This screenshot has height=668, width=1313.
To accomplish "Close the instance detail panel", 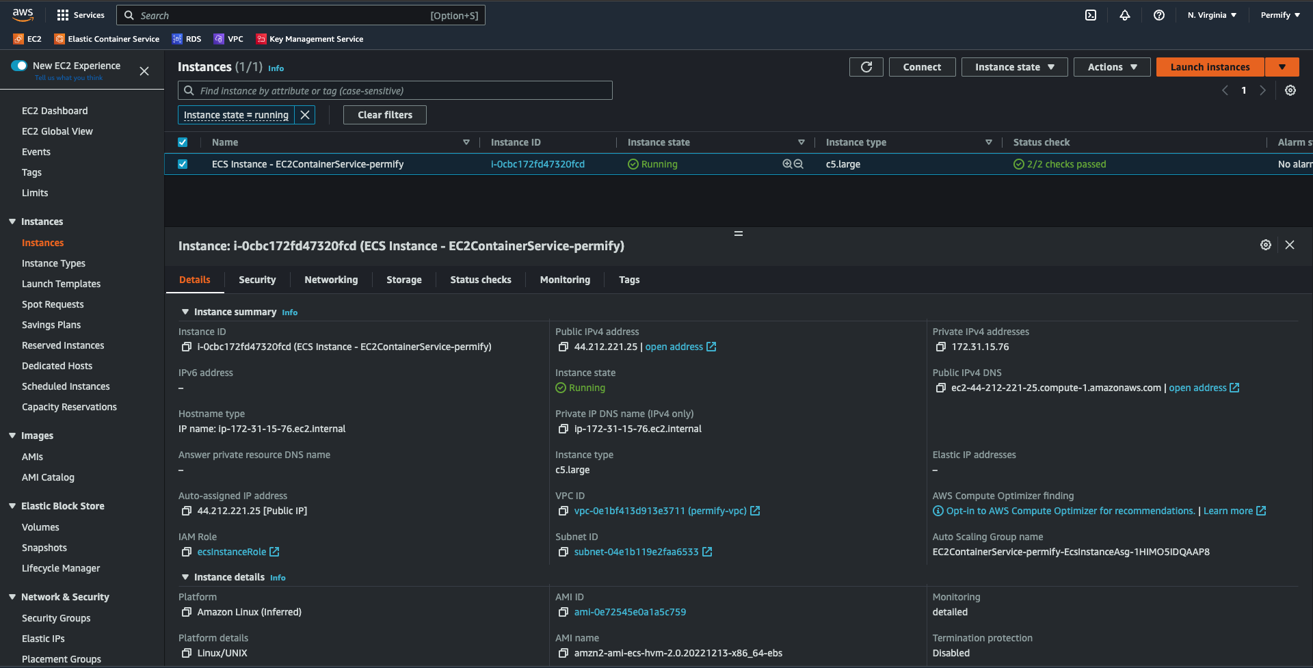I will click(x=1290, y=245).
